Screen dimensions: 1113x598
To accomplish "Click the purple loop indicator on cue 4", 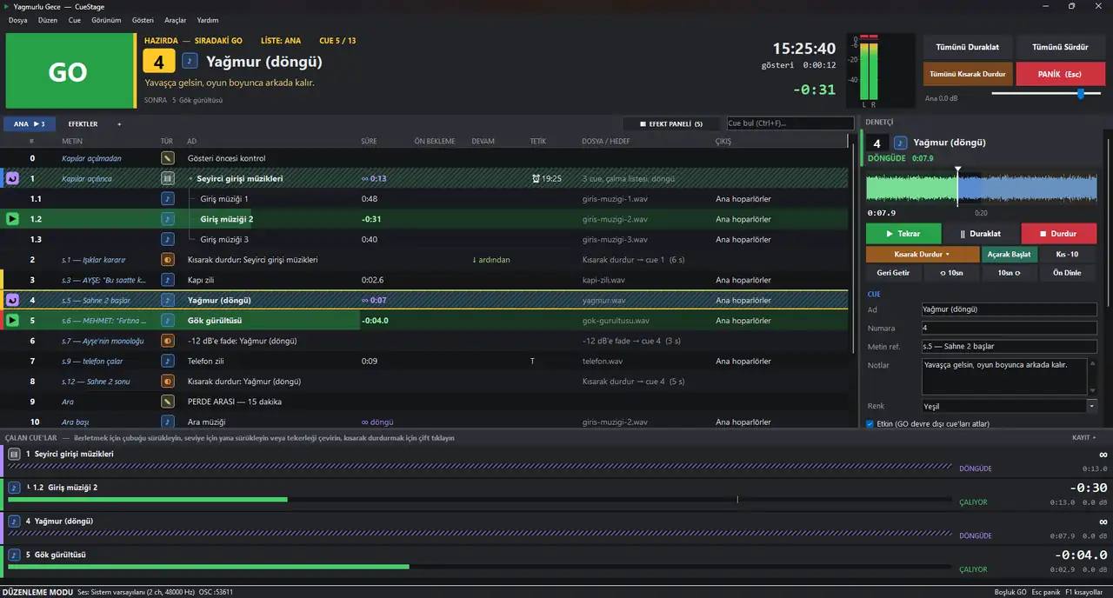I will pos(12,300).
